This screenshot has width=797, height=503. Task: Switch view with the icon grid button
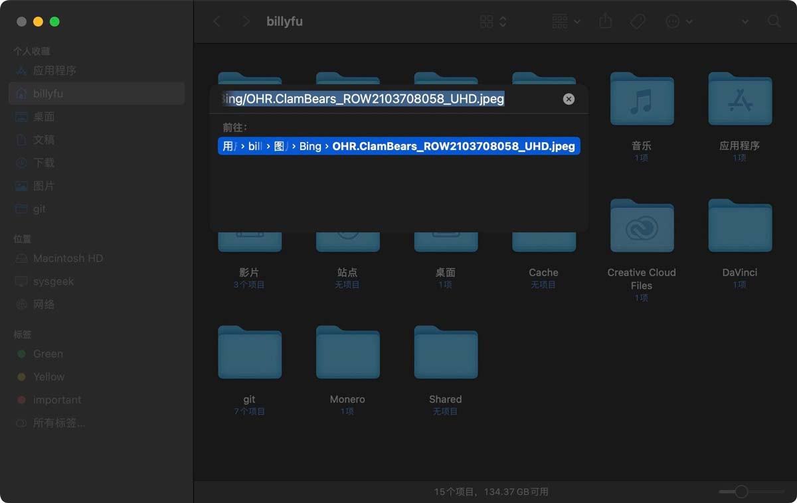[493, 21]
